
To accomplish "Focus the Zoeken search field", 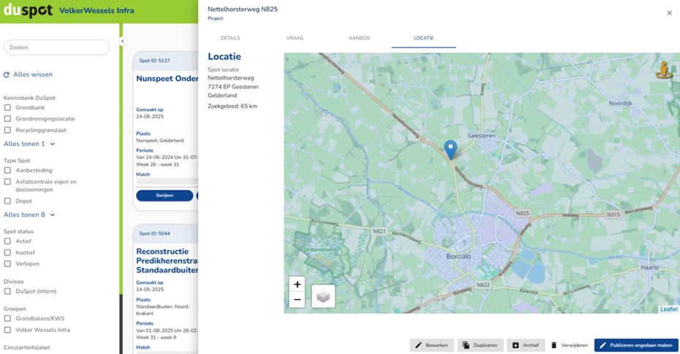I will pyautogui.click(x=56, y=47).
